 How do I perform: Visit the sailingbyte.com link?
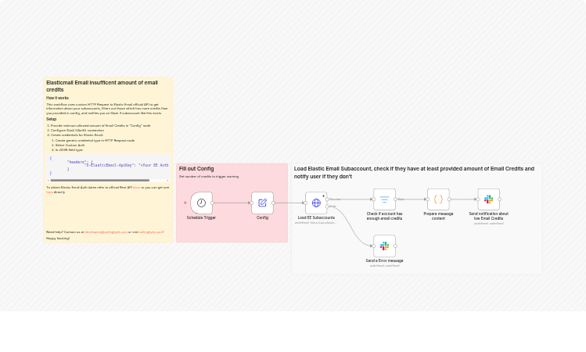pyautogui.click(x=151, y=232)
